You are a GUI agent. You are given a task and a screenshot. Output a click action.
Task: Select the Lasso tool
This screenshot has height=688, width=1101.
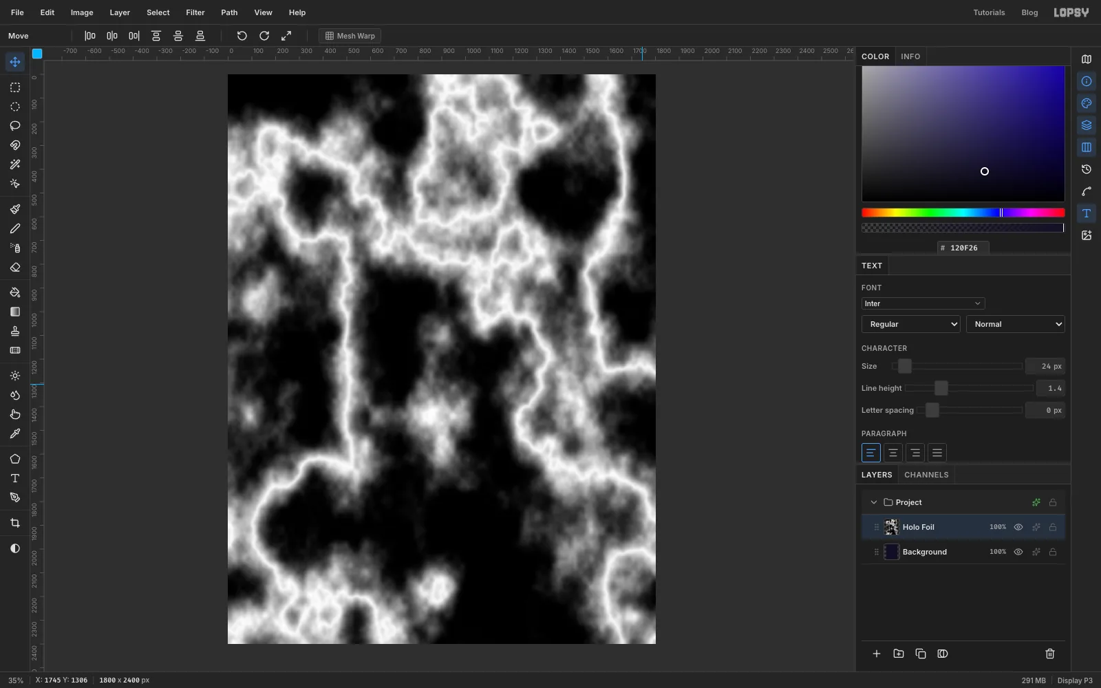[14, 126]
